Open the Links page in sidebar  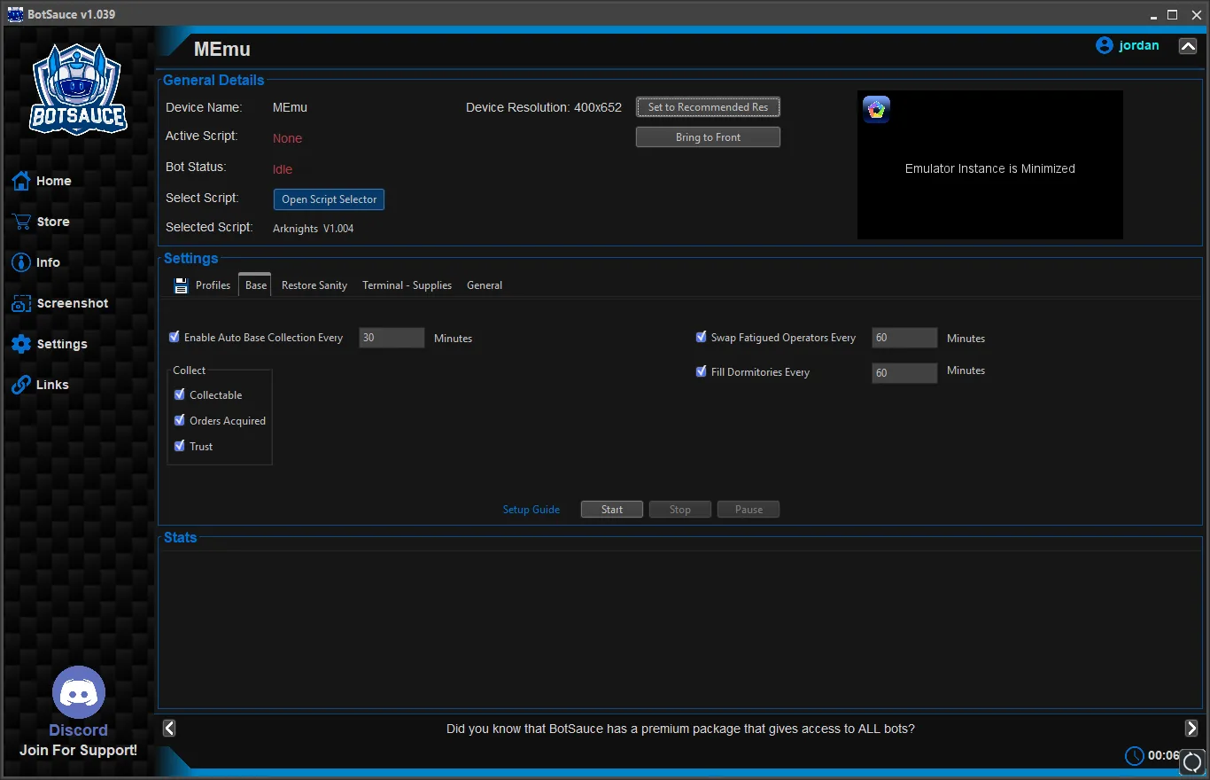pyautogui.click(x=40, y=385)
